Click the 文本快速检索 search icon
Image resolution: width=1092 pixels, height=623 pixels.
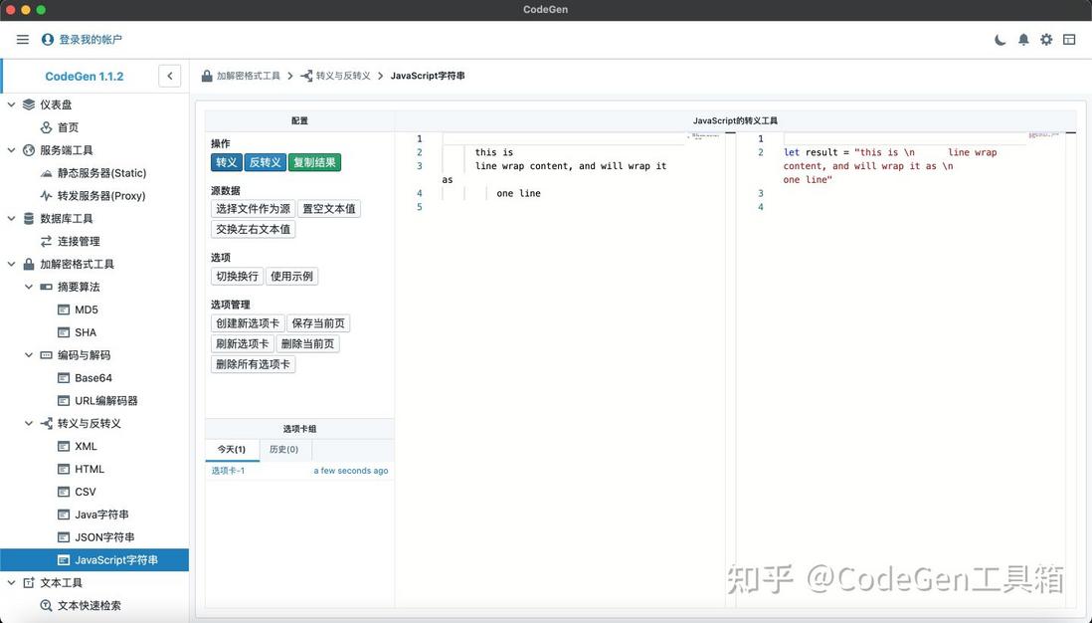pos(46,605)
